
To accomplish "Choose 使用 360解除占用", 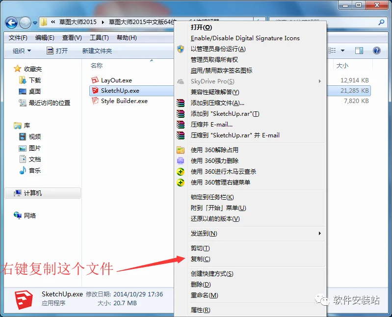I will pyautogui.click(x=250, y=150).
